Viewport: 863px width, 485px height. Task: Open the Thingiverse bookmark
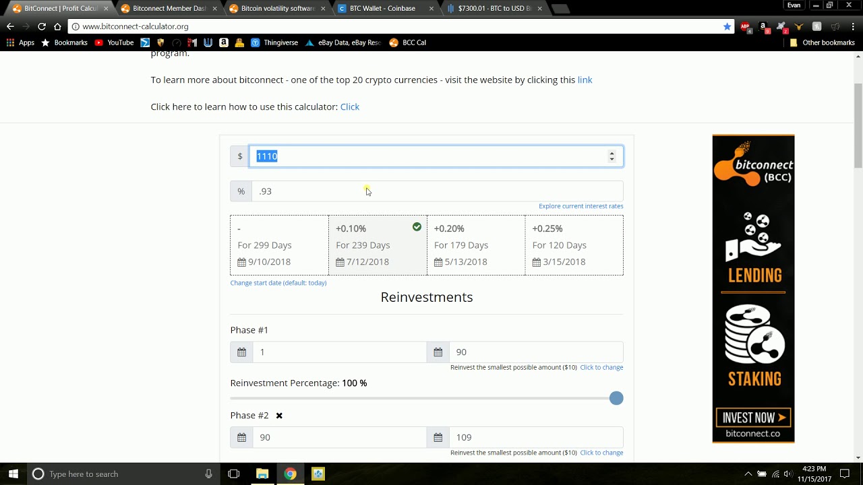click(274, 42)
